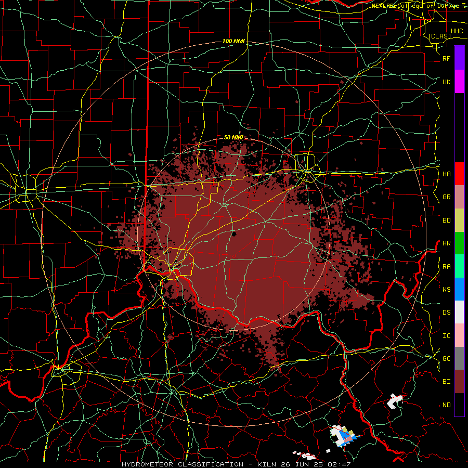
Task: Click the small white echo right of the storm cell
Action: click(395, 401)
